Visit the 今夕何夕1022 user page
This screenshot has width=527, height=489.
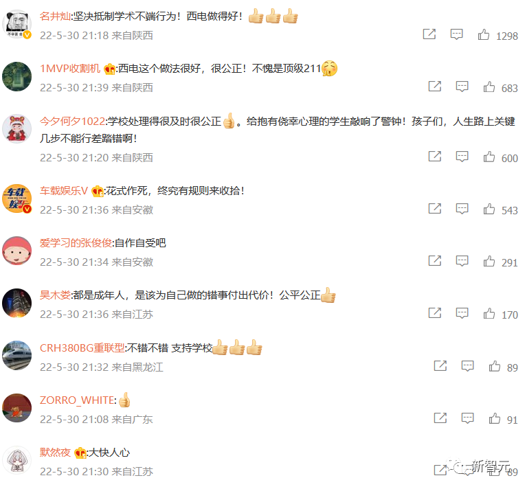click(x=72, y=122)
